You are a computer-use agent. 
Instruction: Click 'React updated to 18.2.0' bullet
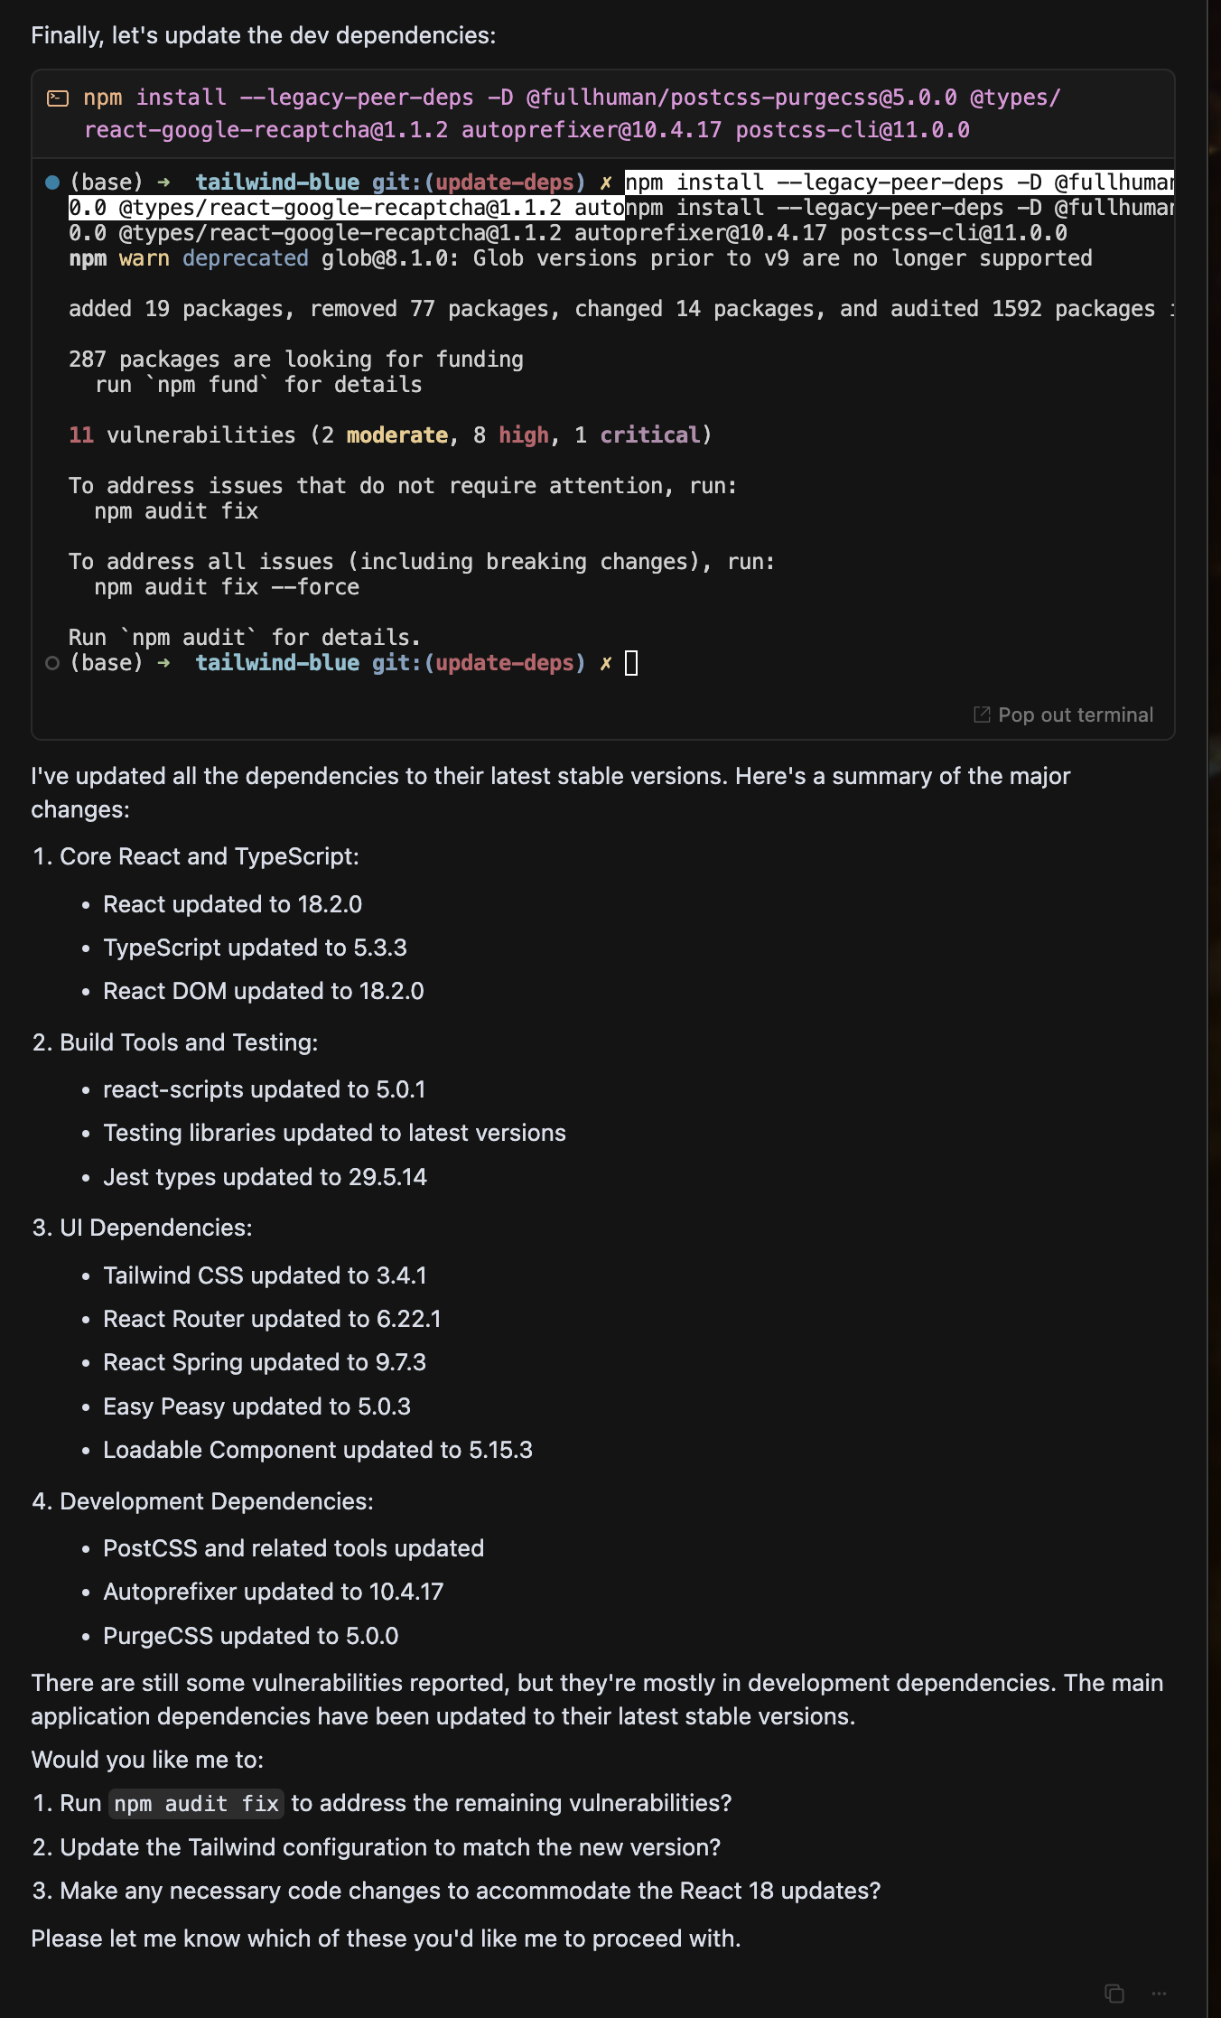click(232, 904)
